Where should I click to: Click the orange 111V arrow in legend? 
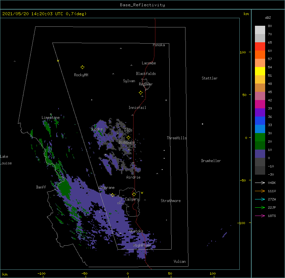coord(260,191)
